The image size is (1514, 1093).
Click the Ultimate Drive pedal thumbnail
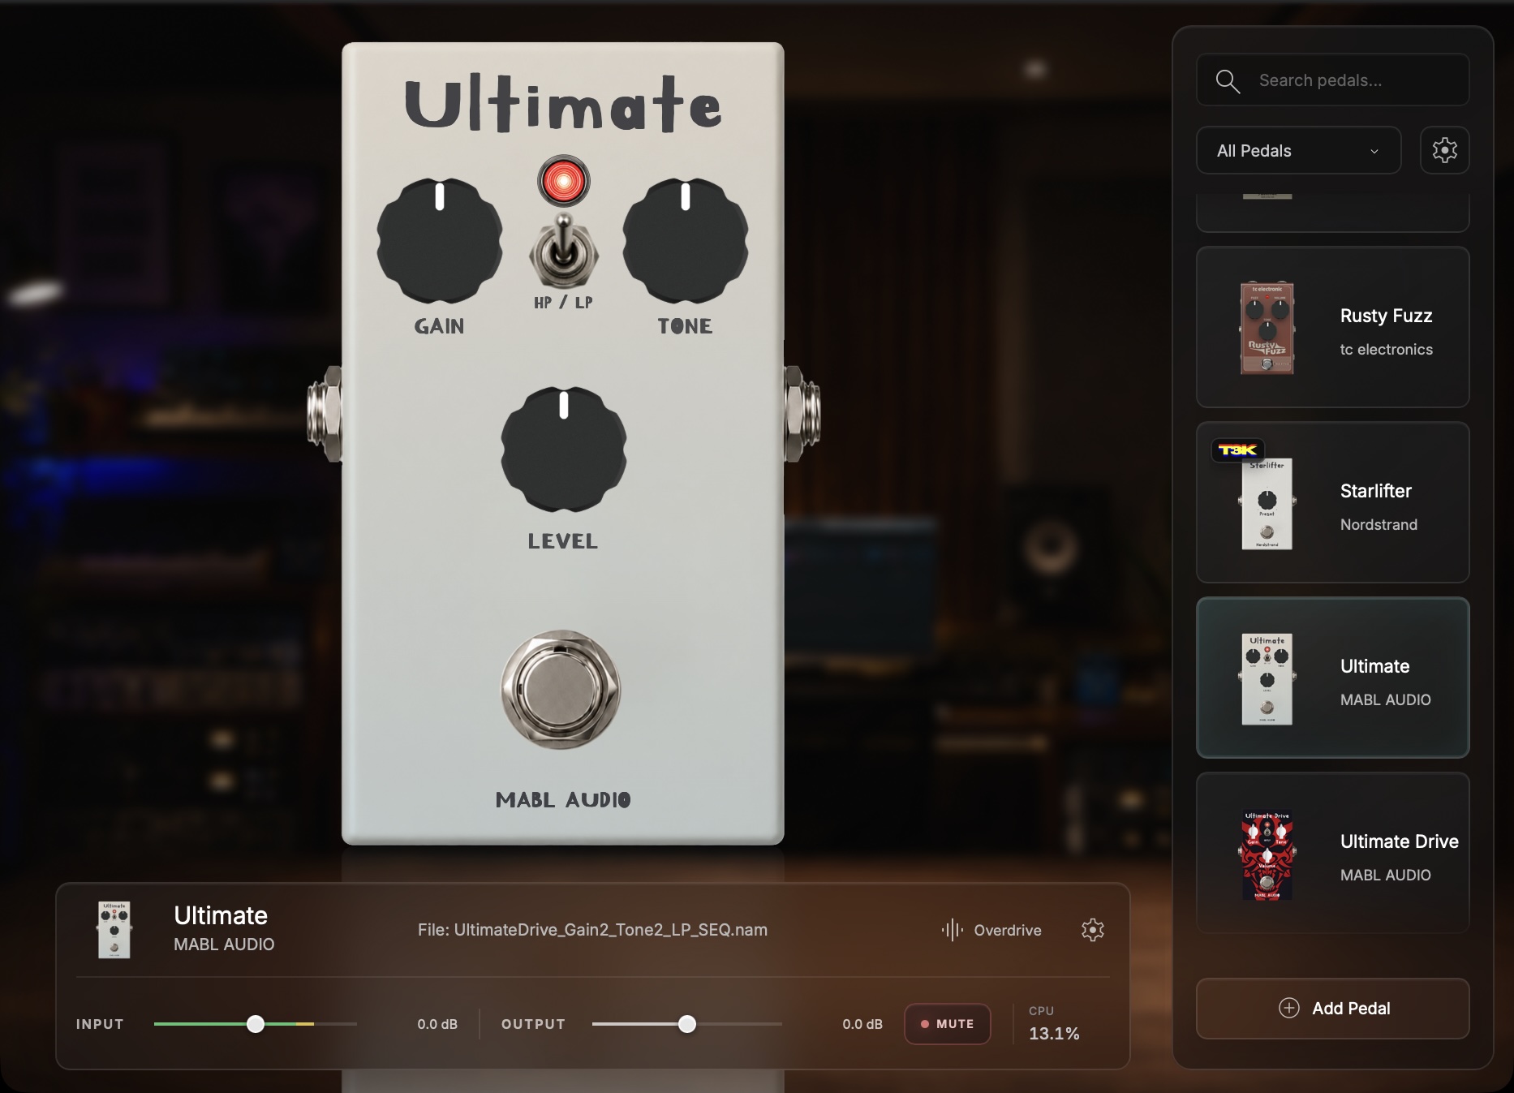point(1267,854)
